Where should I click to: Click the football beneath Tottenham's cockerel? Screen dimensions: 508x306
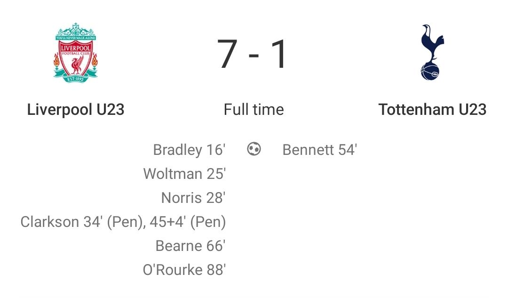[430, 72]
